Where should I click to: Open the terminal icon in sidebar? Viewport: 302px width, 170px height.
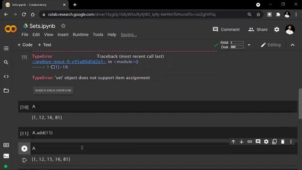[6, 156]
